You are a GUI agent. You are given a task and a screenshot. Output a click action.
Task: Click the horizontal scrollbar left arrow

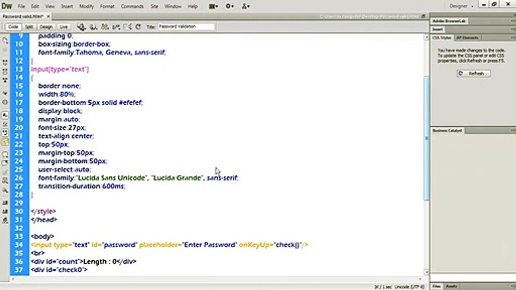(x=14, y=279)
